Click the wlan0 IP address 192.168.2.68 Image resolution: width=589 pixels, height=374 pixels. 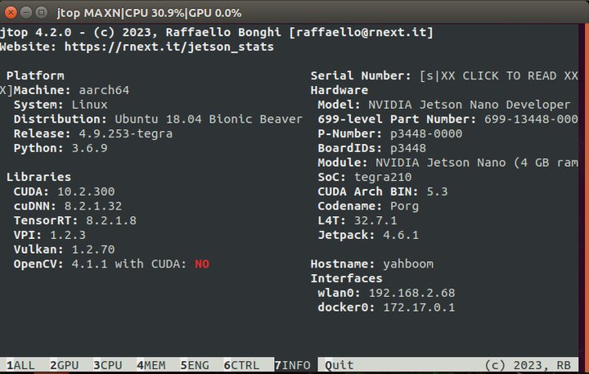411,293
